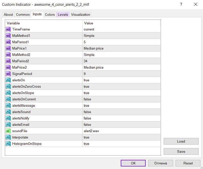Click the boolean icon beside alertsOn
This screenshot has width=203, height=169.
tap(8, 80)
